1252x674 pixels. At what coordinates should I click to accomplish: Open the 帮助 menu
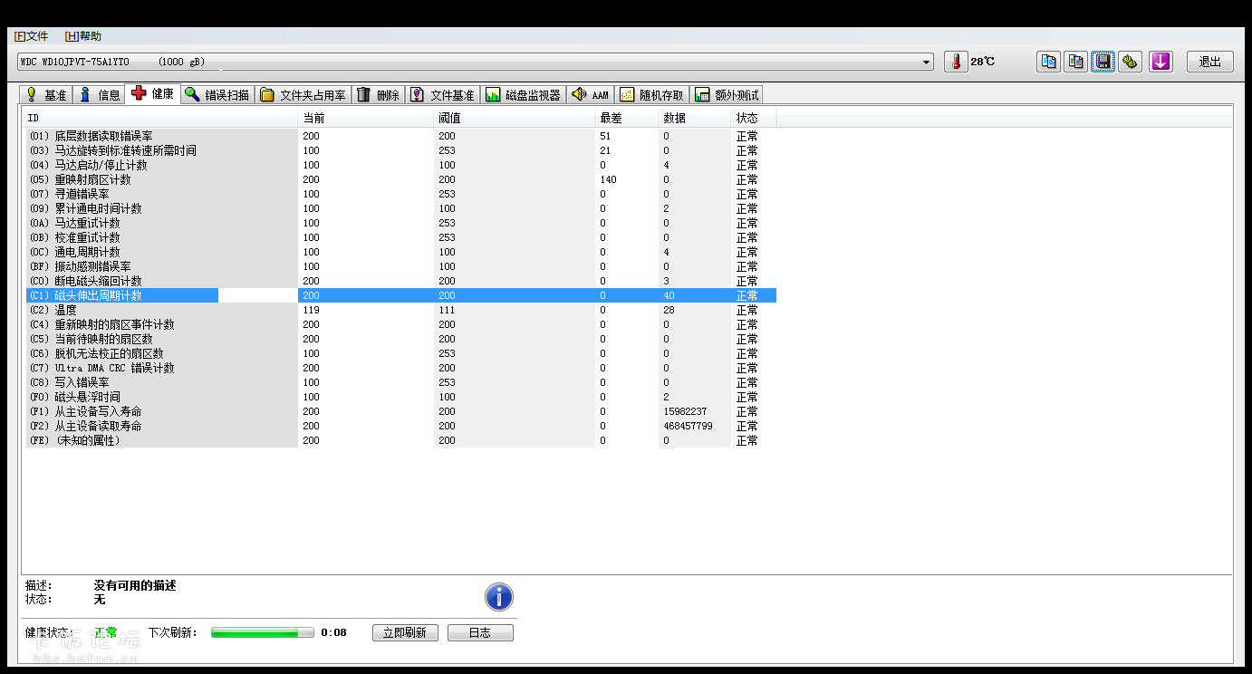pyautogui.click(x=83, y=36)
